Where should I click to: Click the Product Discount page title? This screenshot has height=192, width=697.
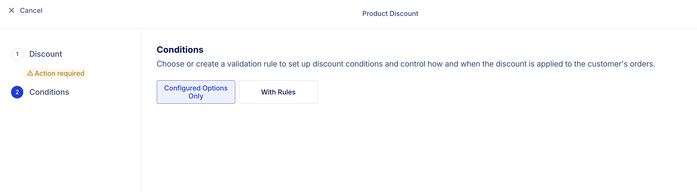(390, 13)
